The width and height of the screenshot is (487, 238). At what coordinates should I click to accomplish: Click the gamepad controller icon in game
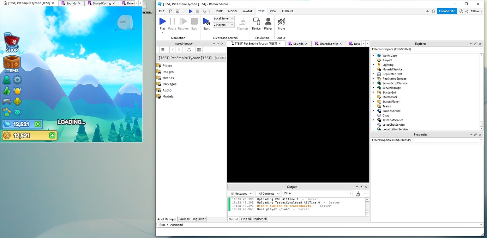click(6, 102)
